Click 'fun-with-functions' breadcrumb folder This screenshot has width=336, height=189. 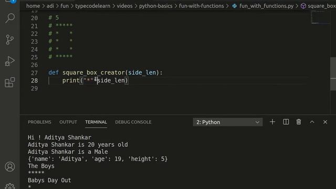201,6
